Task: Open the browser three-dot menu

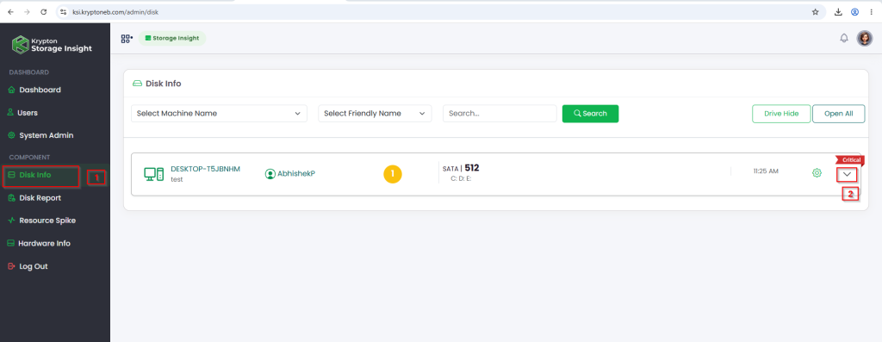Action: click(871, 12)
